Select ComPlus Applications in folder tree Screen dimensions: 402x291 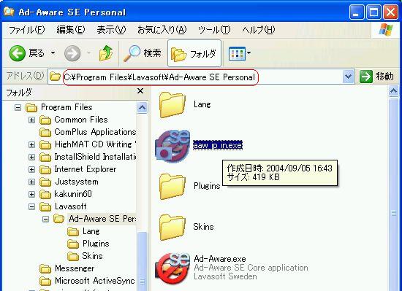click(95, 132)
